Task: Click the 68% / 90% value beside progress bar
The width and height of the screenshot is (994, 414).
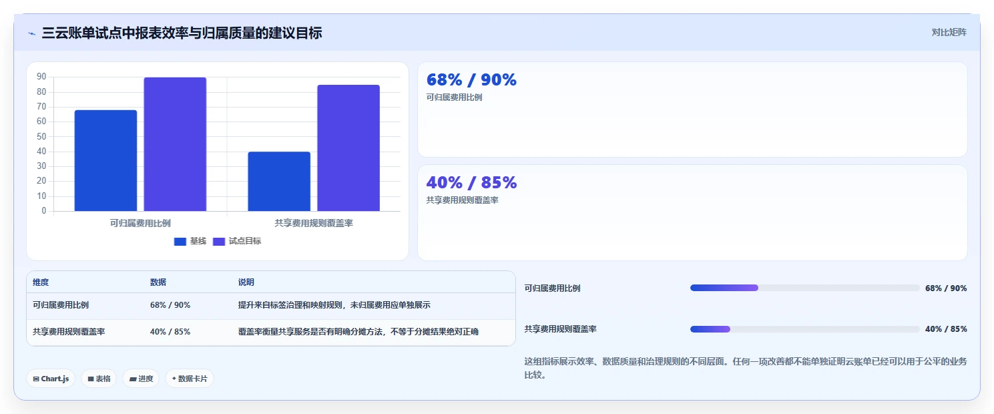Action: [x=946, y=288]
